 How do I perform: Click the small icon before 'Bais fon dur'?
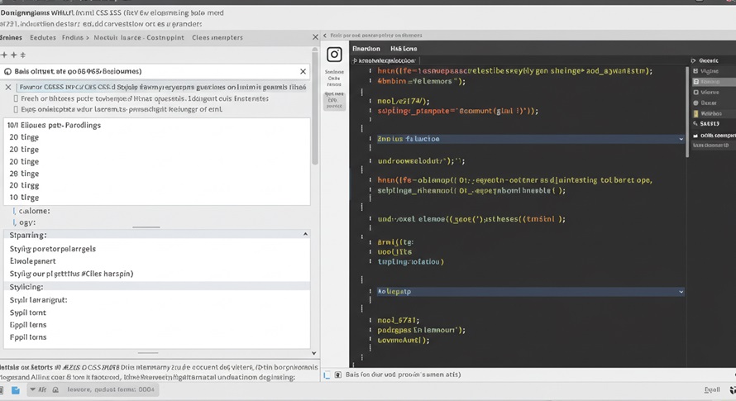click(x=338, y=375)
